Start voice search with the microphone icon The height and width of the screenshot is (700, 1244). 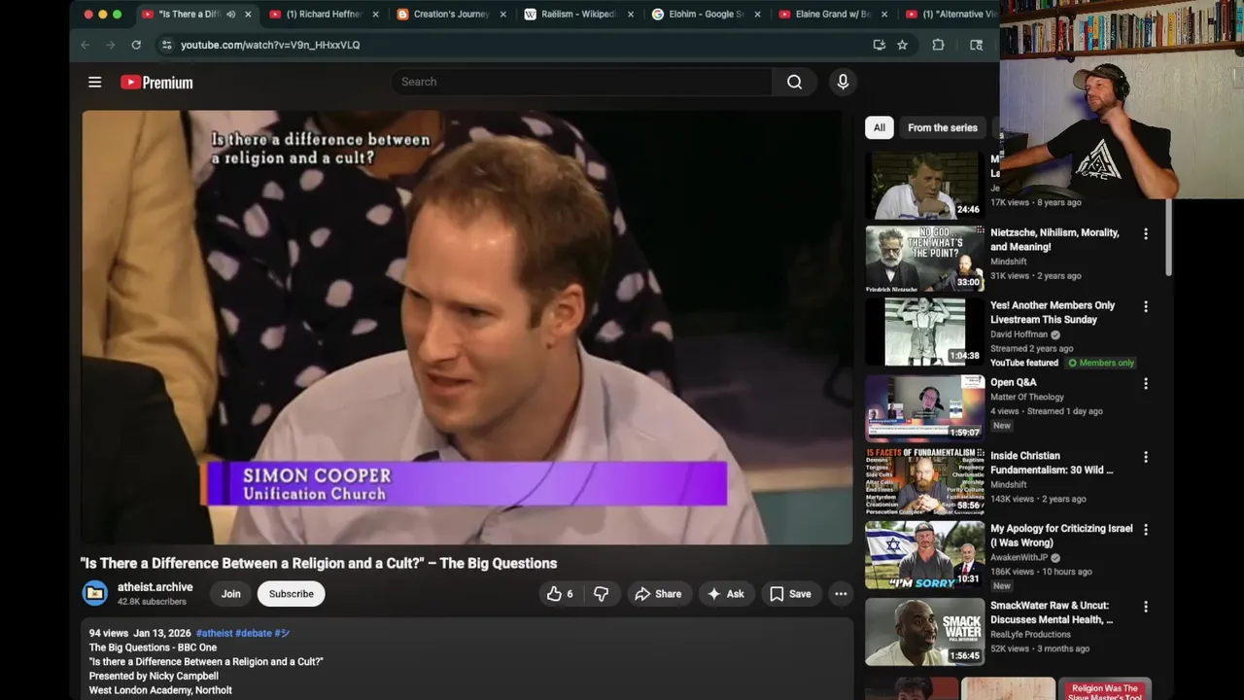pyautogui.click(x=843, y=82)
